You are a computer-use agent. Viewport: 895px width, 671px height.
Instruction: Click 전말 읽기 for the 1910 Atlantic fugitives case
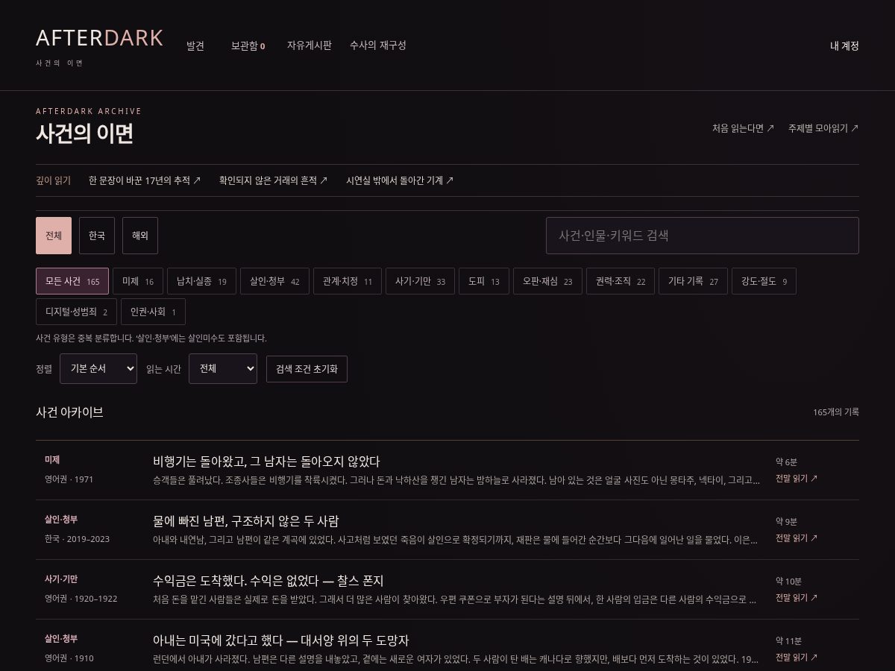[797, 658]
